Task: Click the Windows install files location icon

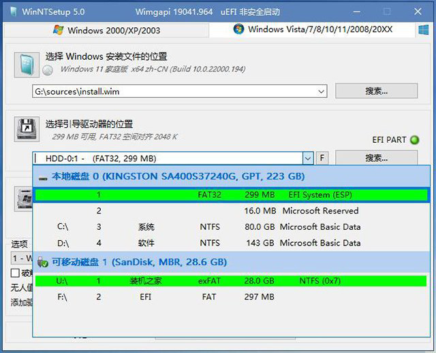Action: click(x=27, y=65)
